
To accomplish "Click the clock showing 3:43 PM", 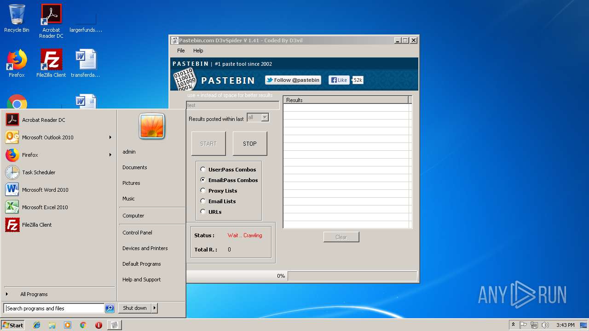I will pyautogui.click(x=565, y=325).
